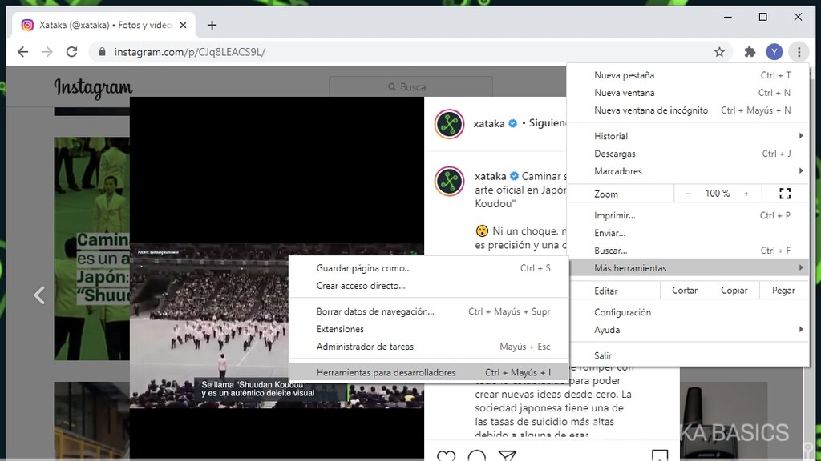The width and height of the screenshot is (821, 461).
Task: Like the post with the heart icon
Action: (x=446, y=455)
